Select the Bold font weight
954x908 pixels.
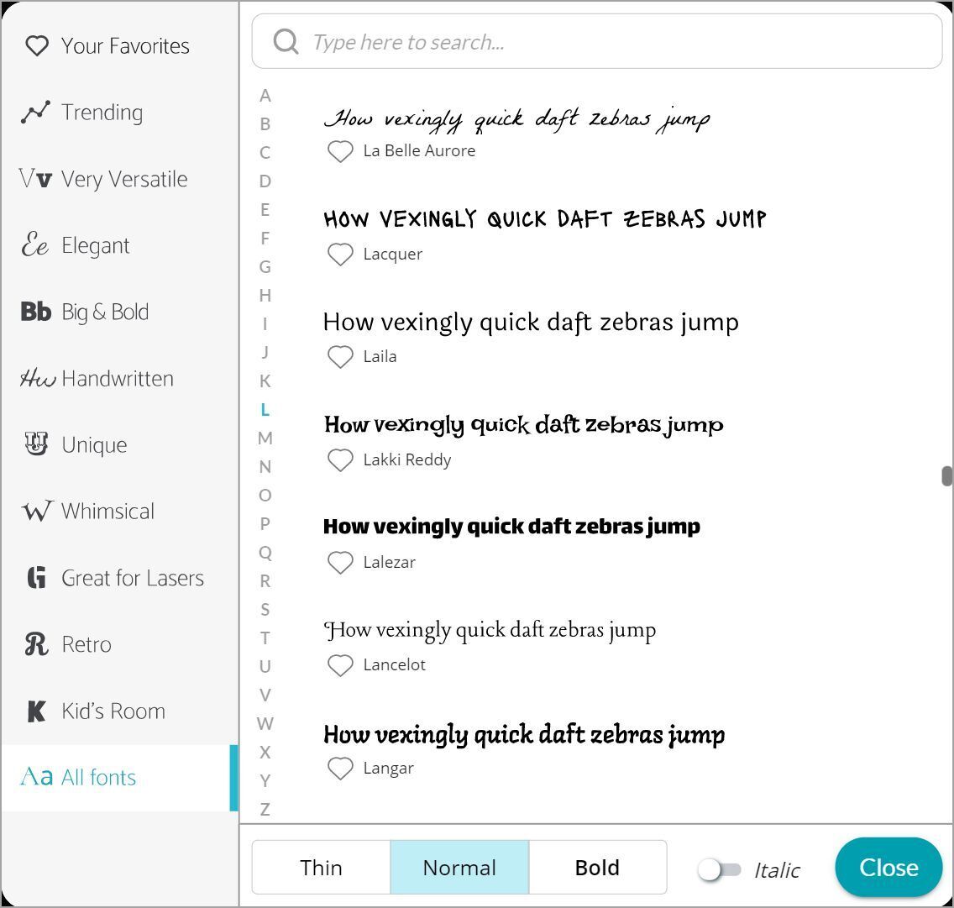(x=597, y=867)
